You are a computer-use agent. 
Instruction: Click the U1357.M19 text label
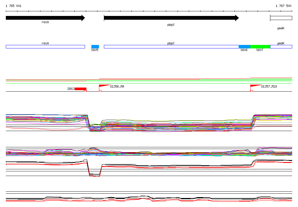coord(269,86)
